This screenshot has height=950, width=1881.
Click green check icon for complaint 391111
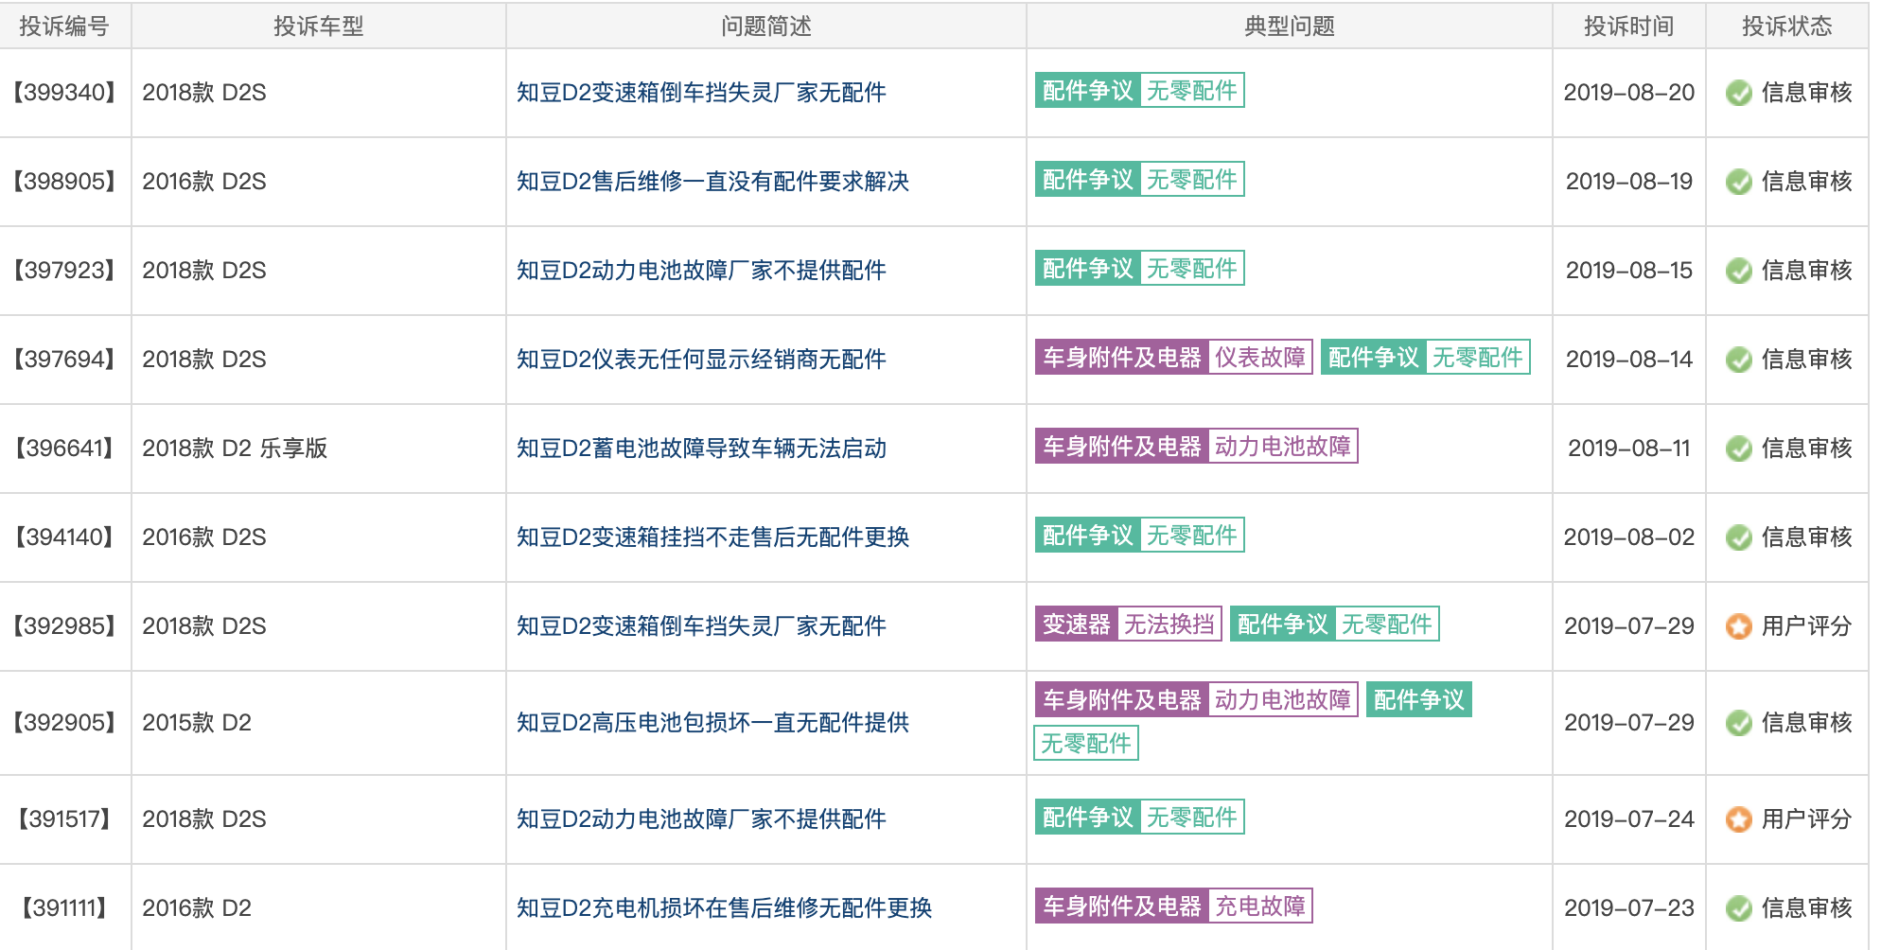point(1738,908)
